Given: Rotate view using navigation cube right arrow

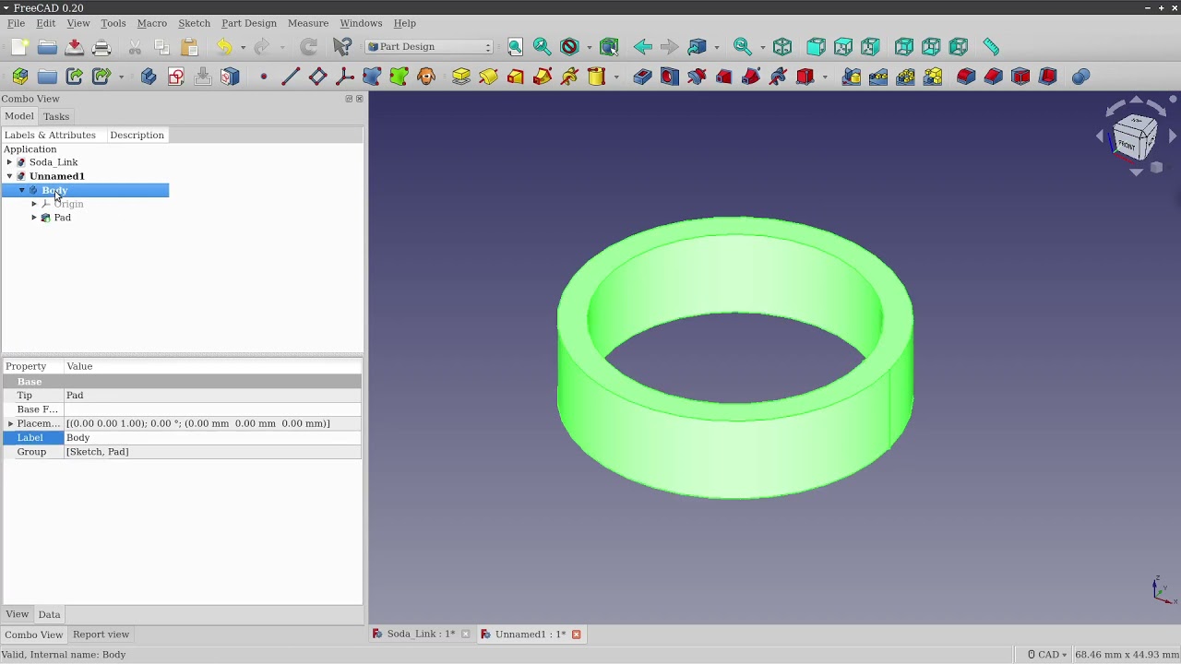Looking at the screenshot, I should click(1172, 136).
